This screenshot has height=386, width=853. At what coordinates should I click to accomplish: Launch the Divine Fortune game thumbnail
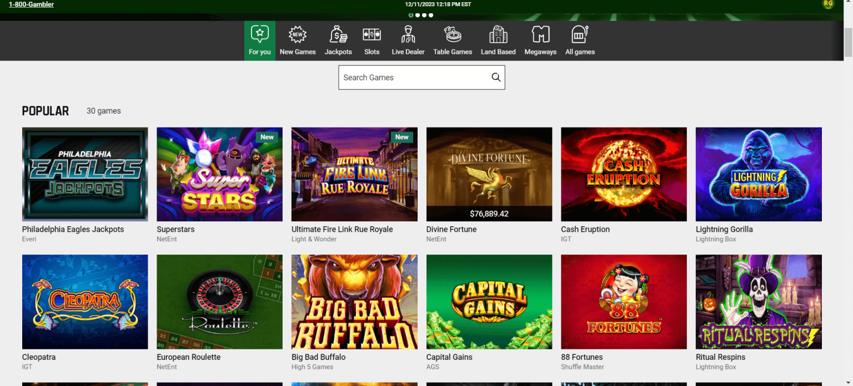(489, 174)
